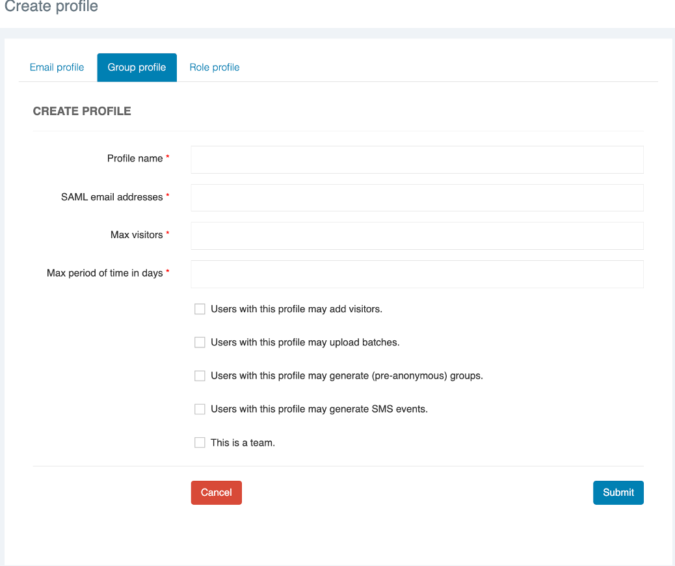Toggle the 'generate (pre-anonymous) groups' checkbox
This screenshot has height=566, width=675.
(x=200, y=376)
